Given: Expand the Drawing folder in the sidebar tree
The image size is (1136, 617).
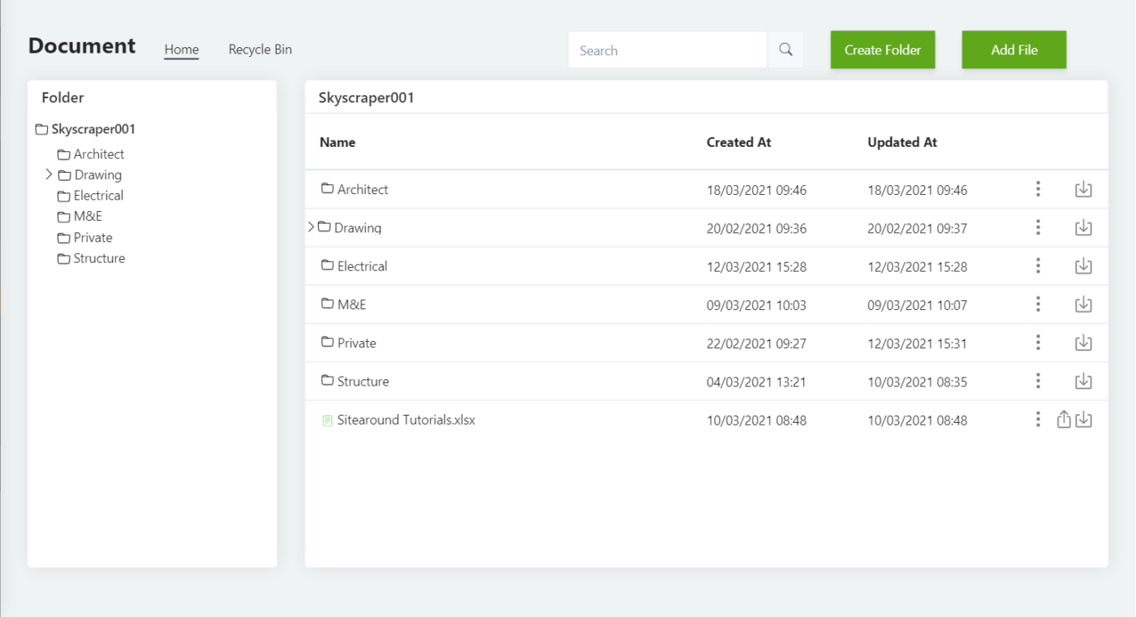Looking at the screenshot, I should click(x=49, y=175).
